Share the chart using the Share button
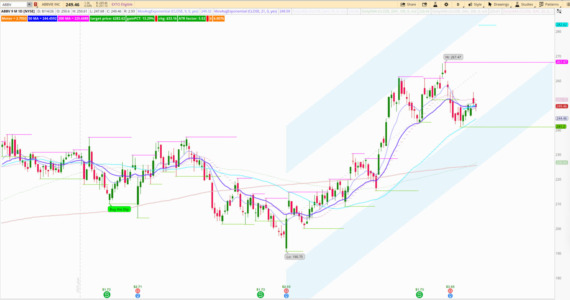The height and width of the screenshot is (300, 570). [408, 4]
